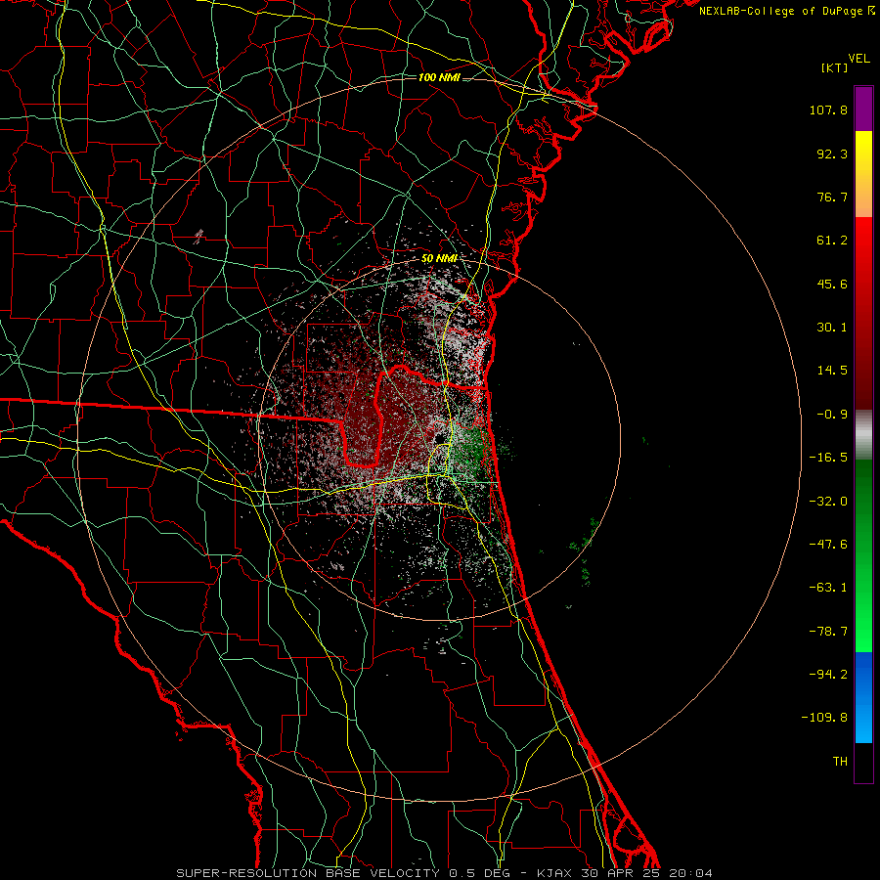
Task: Click the VEL legend title
Action: [859, 59]
